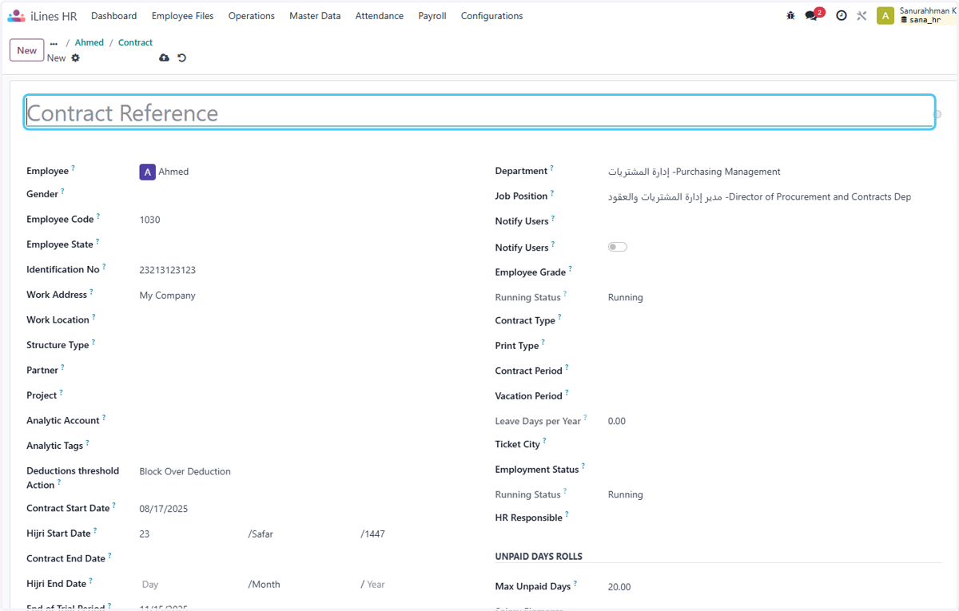Click Sanurahhman K user name
Image resolution: width=959 pixels, height=611 pixels.
(928, 10)
